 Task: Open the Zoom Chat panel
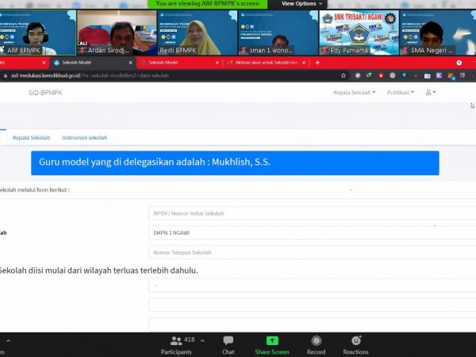(228, 345)
